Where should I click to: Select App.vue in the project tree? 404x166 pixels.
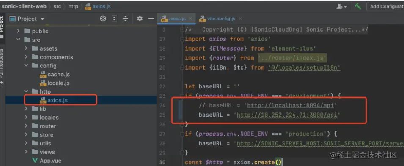[50, 161]
